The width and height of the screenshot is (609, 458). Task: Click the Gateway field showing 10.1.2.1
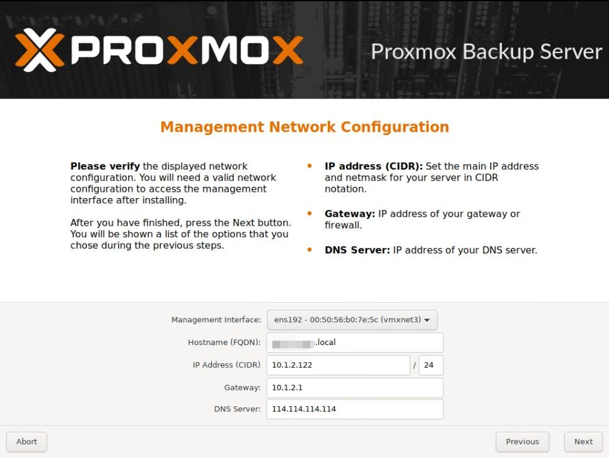coord(354,387)
